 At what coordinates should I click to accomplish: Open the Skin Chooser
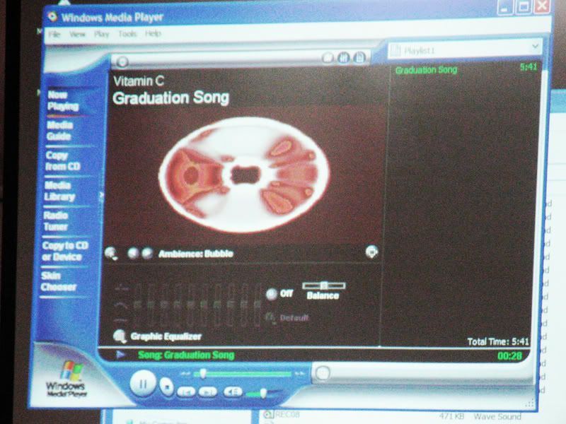[59, 281]
